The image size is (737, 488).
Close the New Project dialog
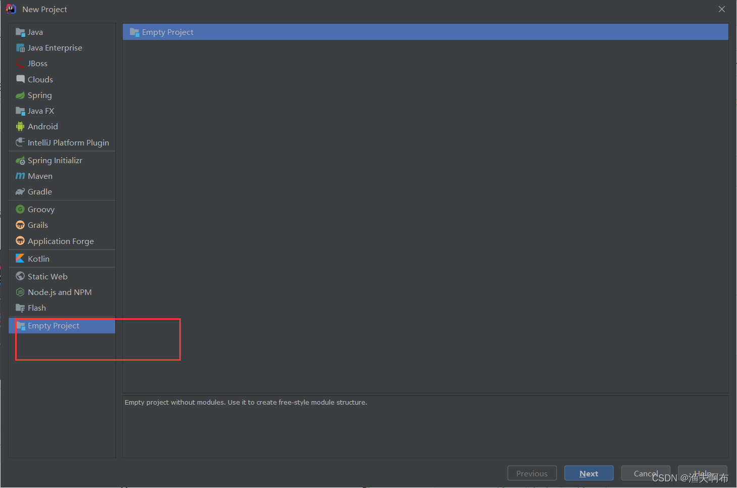click(722, 9)
